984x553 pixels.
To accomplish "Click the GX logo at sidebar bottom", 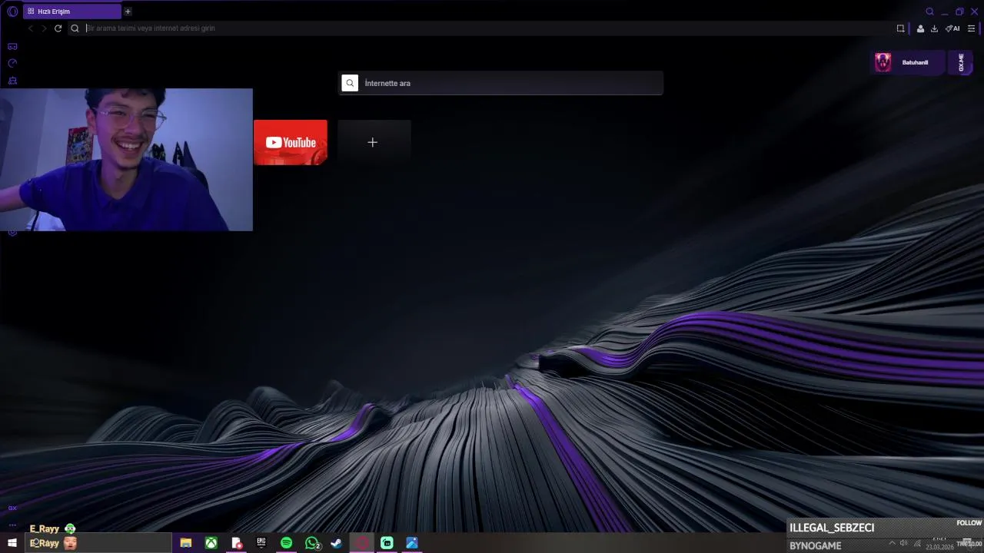I will pos(12,508).
